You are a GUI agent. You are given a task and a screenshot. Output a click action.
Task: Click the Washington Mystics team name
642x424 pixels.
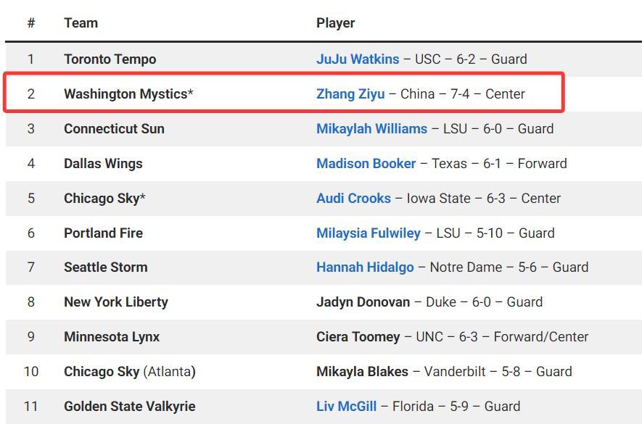(125, 94)
